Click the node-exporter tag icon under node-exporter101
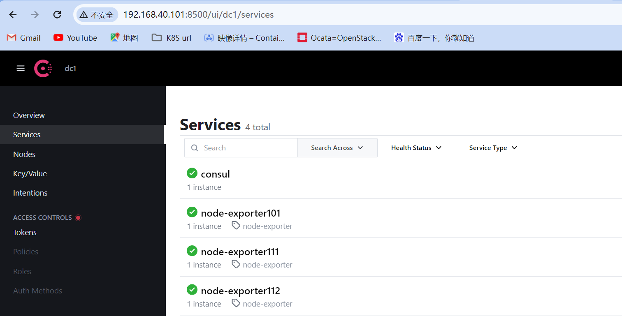Viewport: 622px width, 316px height. [x=235, y=225]
